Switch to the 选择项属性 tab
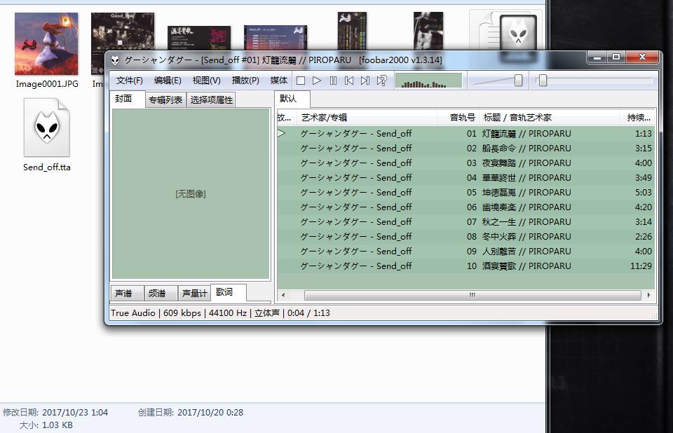 (x=211, y=100)
